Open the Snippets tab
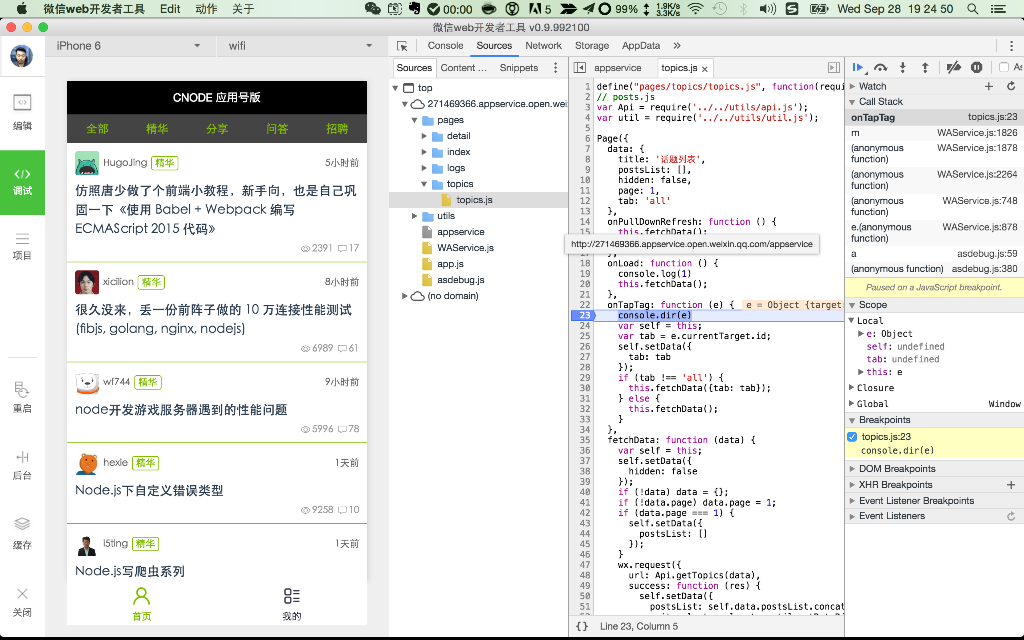Image resolution: width=1024 pixels, height=640 pixels. coord(518,68)
